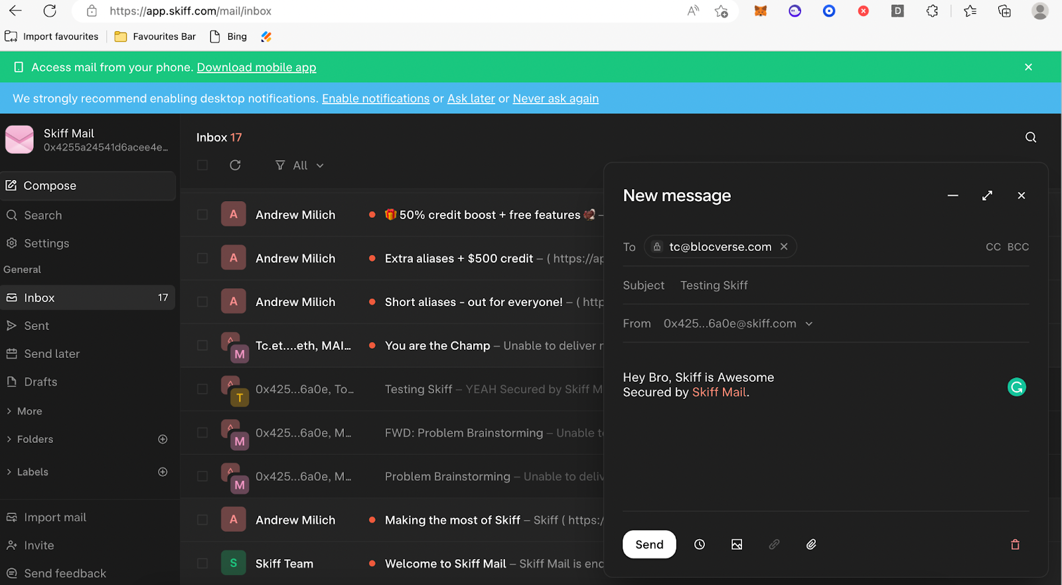The height and width of the screenshot is (585, 1062).
Task: Click Download mobile app link
Action: pyautogui.click(x=256, y=67)
